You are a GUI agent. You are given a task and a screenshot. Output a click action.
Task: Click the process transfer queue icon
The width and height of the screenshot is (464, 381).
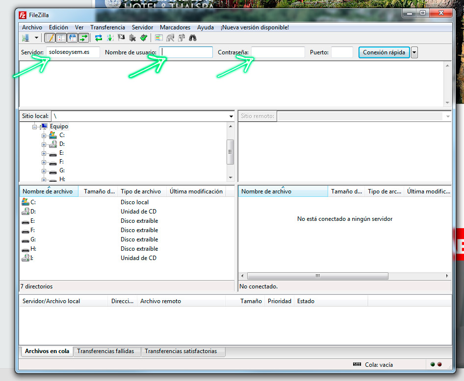click(110, 38)
